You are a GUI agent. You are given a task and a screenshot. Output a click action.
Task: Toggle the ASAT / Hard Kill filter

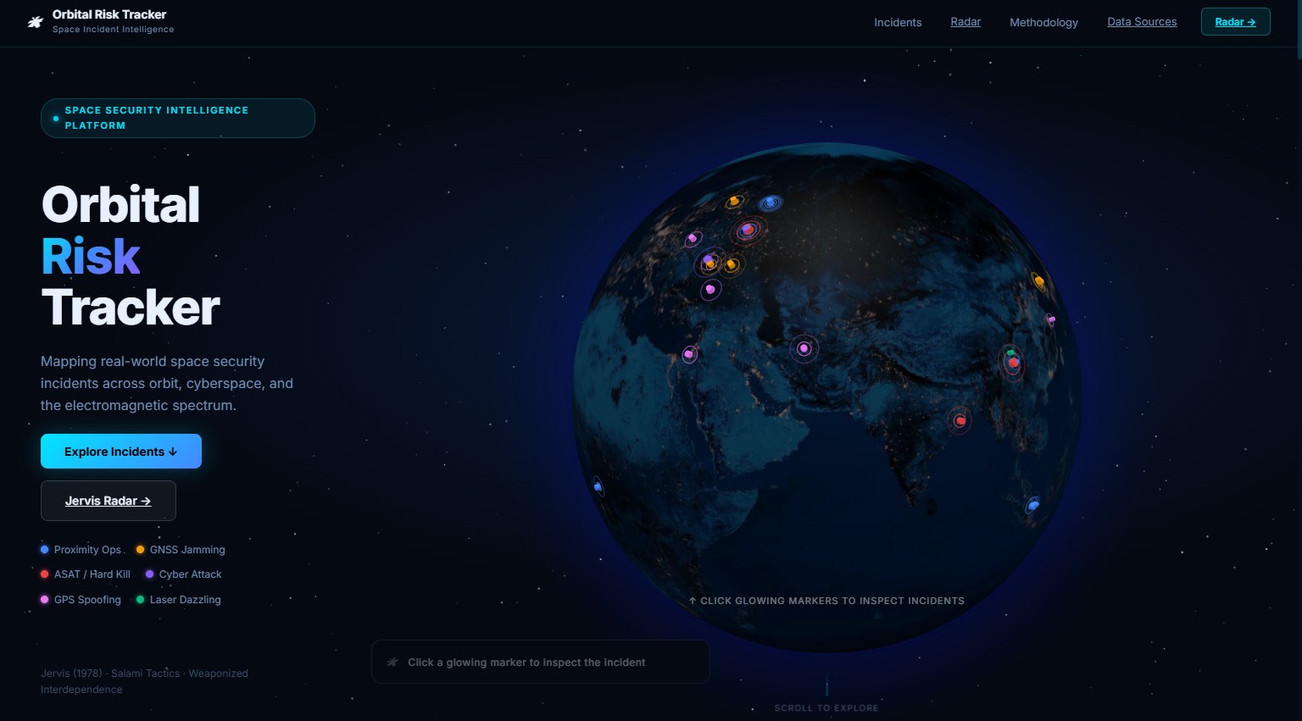[85, 574]
